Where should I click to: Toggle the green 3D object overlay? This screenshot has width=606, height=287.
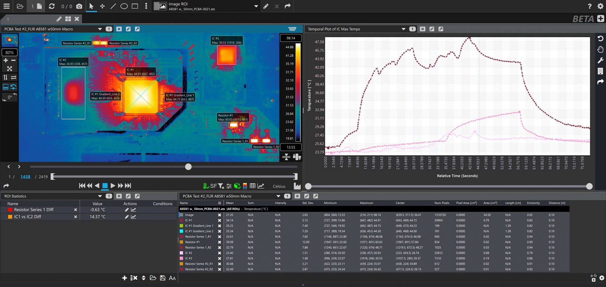(x=236, y=186)
